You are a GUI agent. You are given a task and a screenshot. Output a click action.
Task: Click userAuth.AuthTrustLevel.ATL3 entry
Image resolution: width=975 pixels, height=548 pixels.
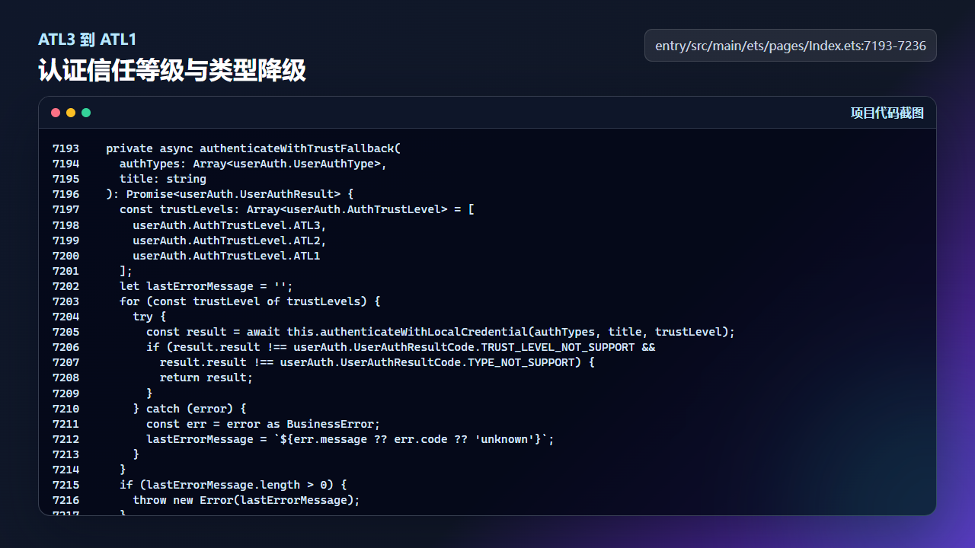[230, 225]
